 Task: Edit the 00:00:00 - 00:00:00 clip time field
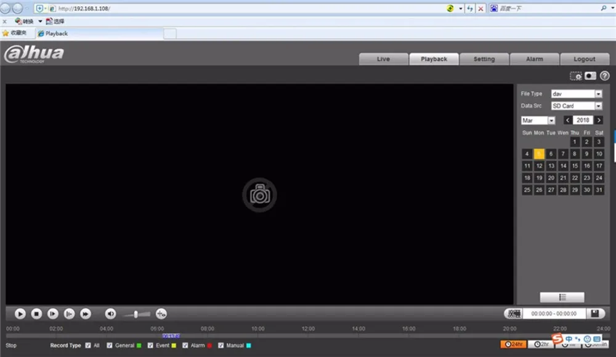click(554, 313)
